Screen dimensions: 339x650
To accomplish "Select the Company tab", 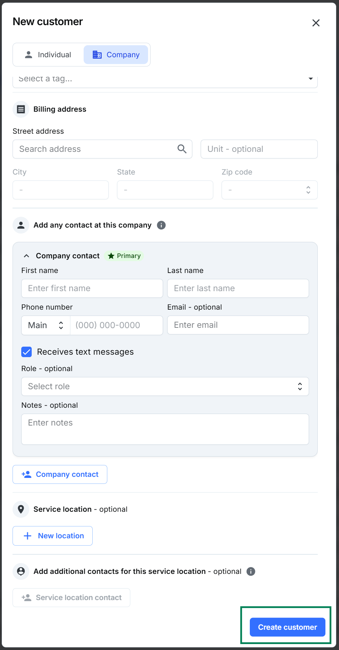I will pyautogui.click(x=116, y=55).
